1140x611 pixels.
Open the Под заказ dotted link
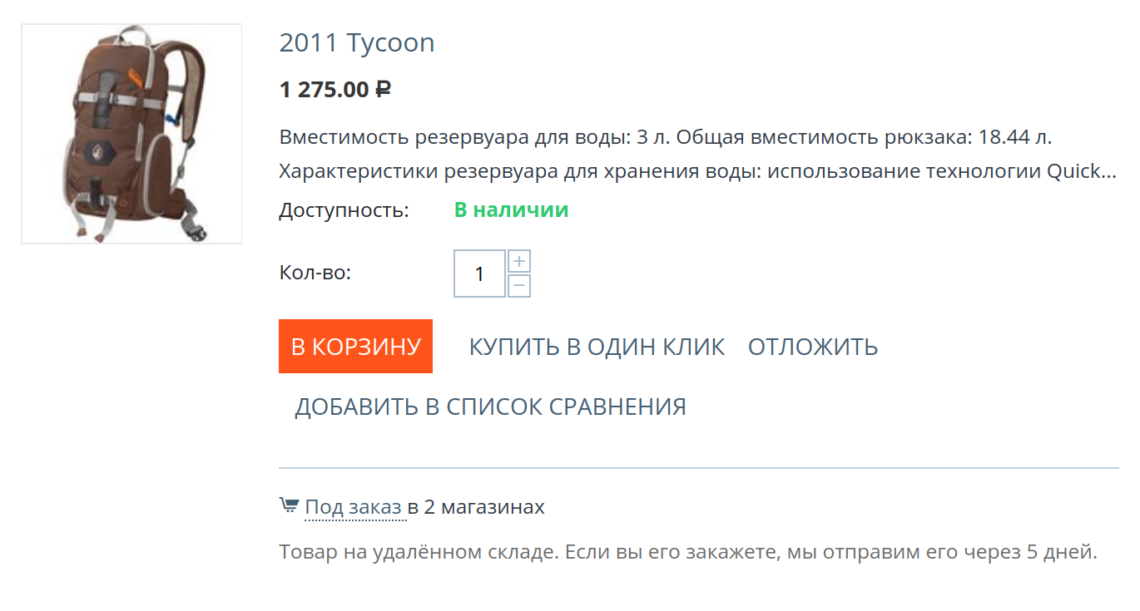coord(353,507)
